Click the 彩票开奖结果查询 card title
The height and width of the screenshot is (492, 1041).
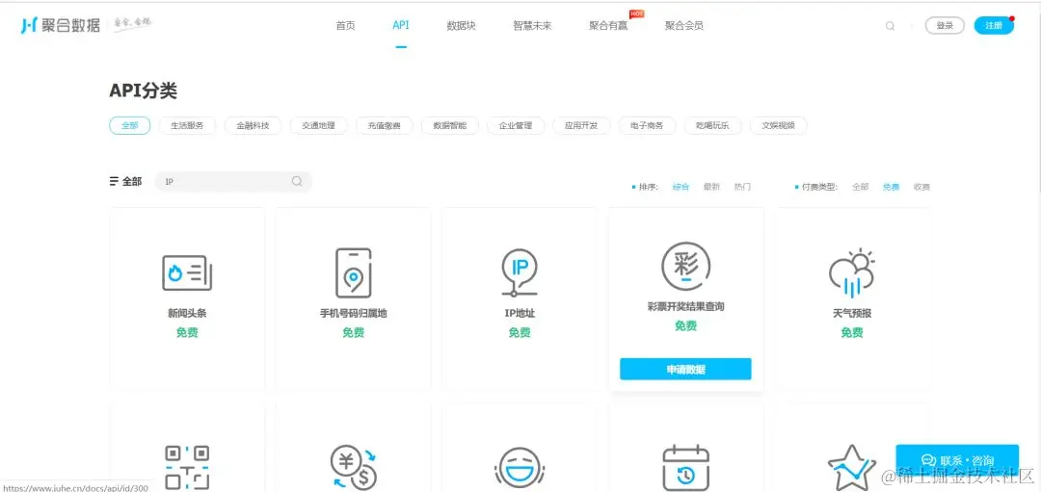(x=686, y=307)
